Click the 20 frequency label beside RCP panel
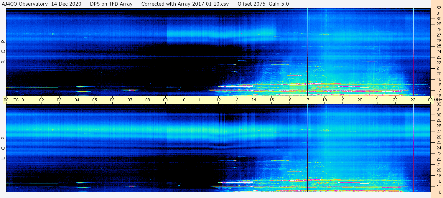This screenshot has width=443, height=198. pyautogui.click(x=439, y=74)
